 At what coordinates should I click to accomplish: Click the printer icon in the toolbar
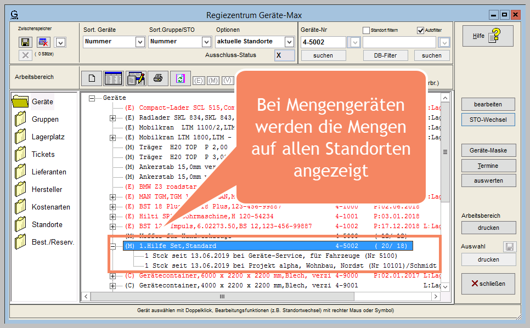tap(157, 78)
